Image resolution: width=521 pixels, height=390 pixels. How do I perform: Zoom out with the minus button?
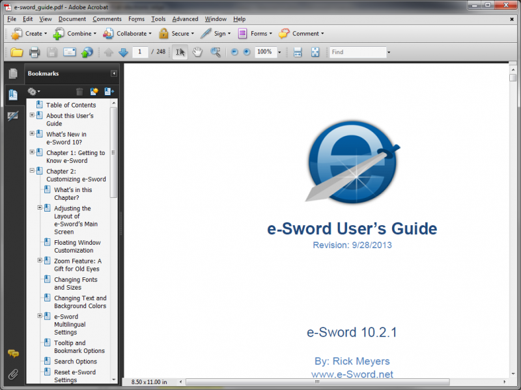tap(234, 52)
